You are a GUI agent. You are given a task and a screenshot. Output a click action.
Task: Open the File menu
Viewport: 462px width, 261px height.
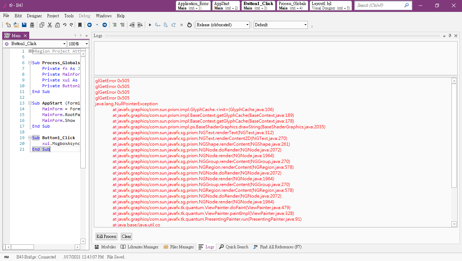(x=6, y=16)
